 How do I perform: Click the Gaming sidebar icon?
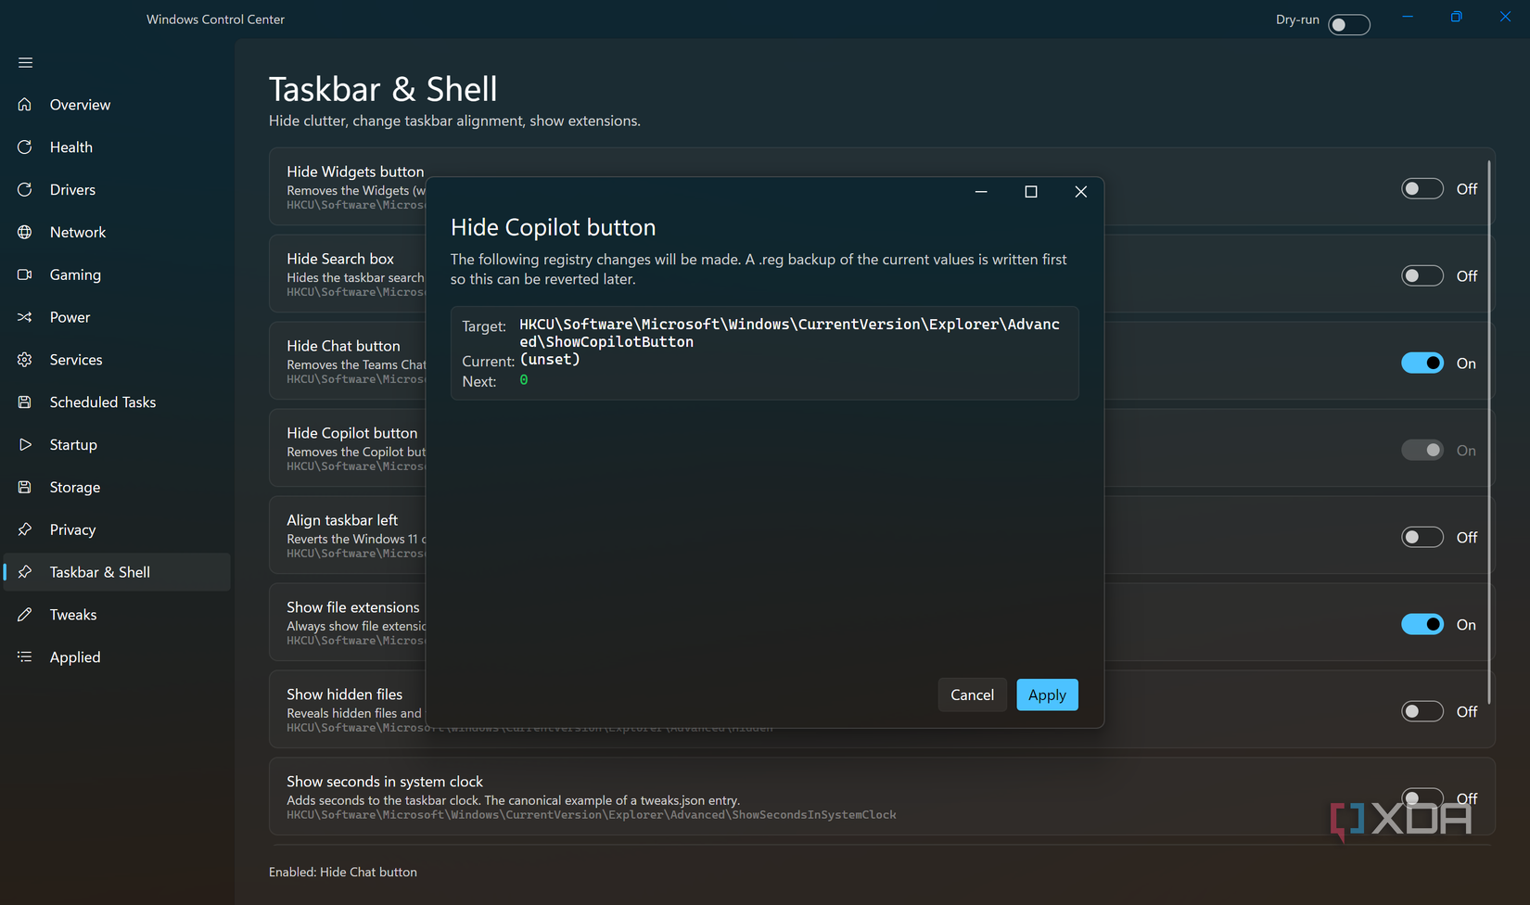[x=25, y=274]
